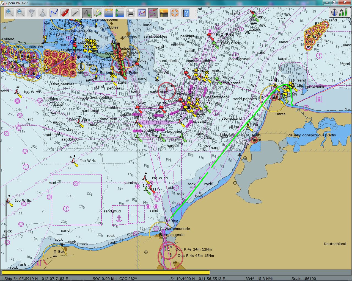Show or hide AIS targets

[98, 13]
